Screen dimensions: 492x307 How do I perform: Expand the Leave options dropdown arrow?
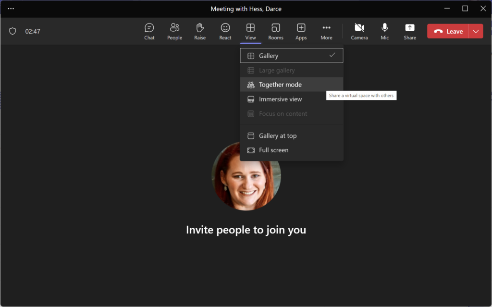pyautogui.click(x=476, y=31)
